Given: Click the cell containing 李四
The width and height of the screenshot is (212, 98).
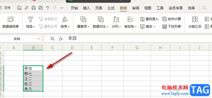Looking at the screenshot, I should click(33, 68).
